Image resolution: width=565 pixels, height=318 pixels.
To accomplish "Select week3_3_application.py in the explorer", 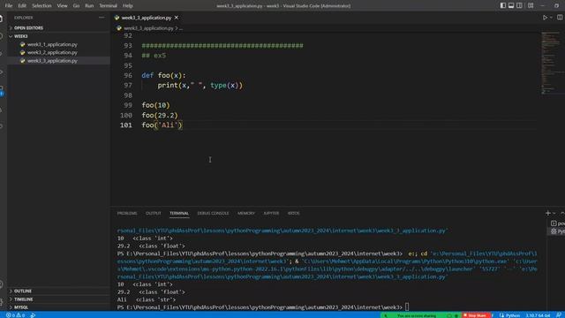I will point(58,61).
